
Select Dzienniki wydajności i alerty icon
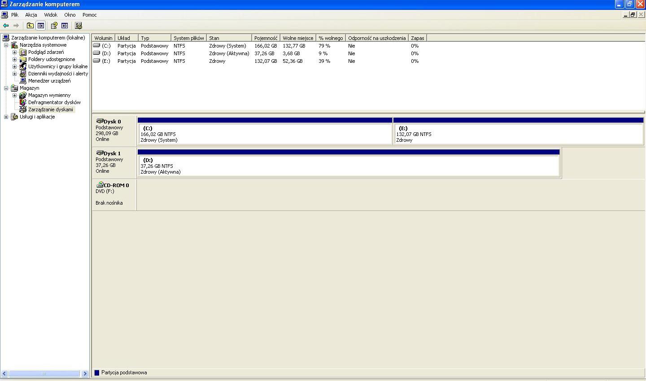[23, 74]
